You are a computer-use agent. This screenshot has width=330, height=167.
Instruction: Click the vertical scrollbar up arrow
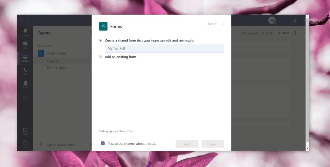307,17
